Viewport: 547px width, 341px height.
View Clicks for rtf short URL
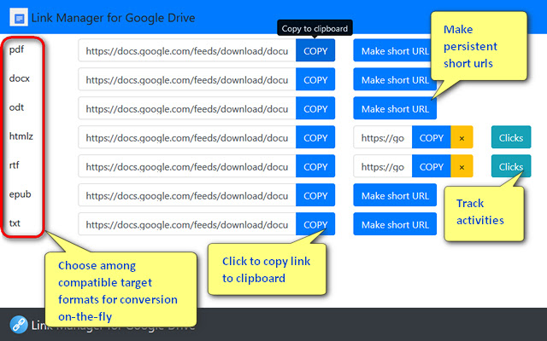(x=511, y=166)
